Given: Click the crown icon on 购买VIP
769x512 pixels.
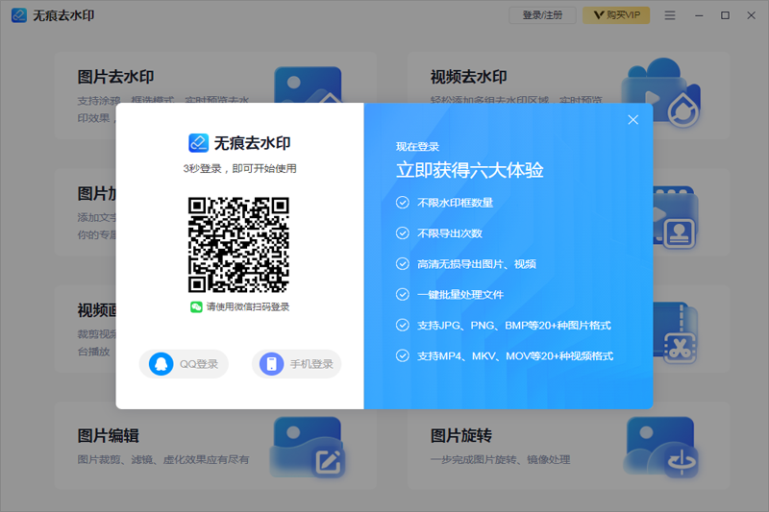Looking at the screenshot, I should click(x=598, y=15).
